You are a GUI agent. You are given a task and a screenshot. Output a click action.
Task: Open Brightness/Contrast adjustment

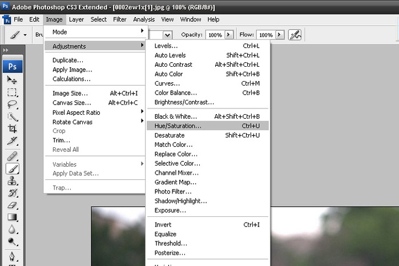pyautogui.click(x=208, y=102)
